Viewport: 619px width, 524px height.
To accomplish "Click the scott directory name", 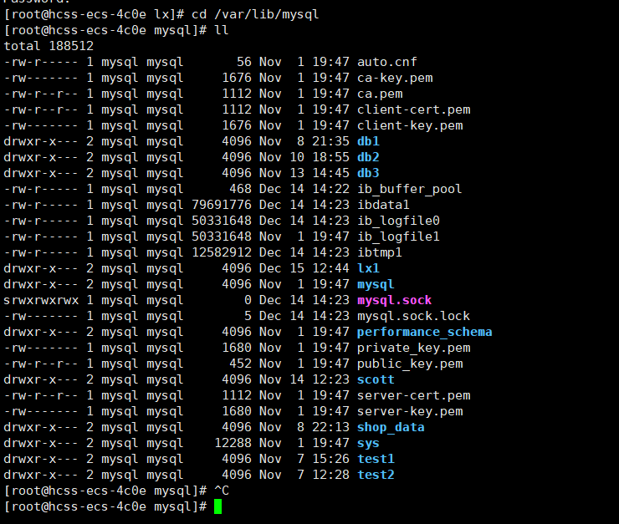I will 376,379.
